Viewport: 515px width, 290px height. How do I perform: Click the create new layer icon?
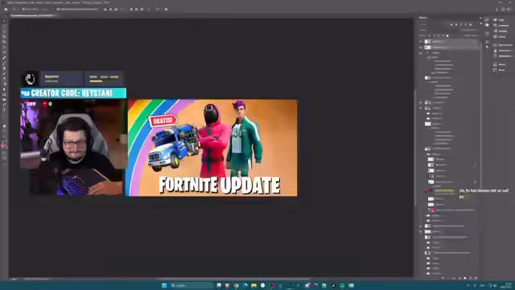(470, 278)
